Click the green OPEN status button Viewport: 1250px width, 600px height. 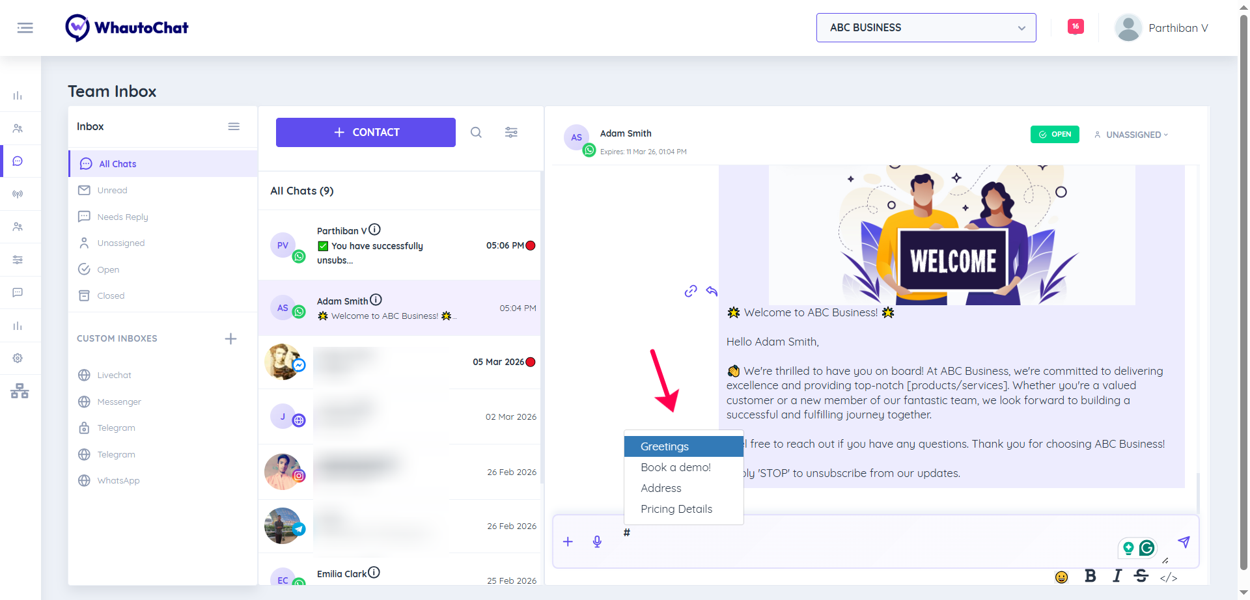[1055, 135]
